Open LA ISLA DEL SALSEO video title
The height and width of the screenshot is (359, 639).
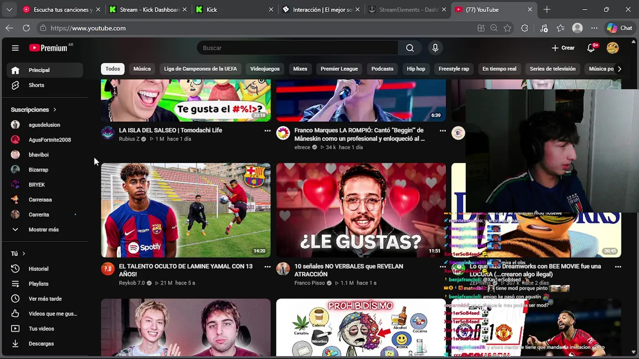tap(170, 130)
